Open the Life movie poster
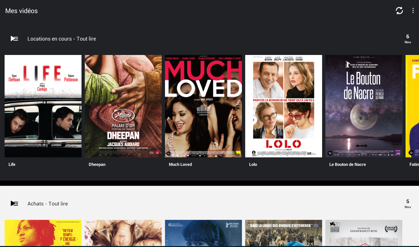The height and width of the screenshot is (247, 419). click(x=43, y=106)
